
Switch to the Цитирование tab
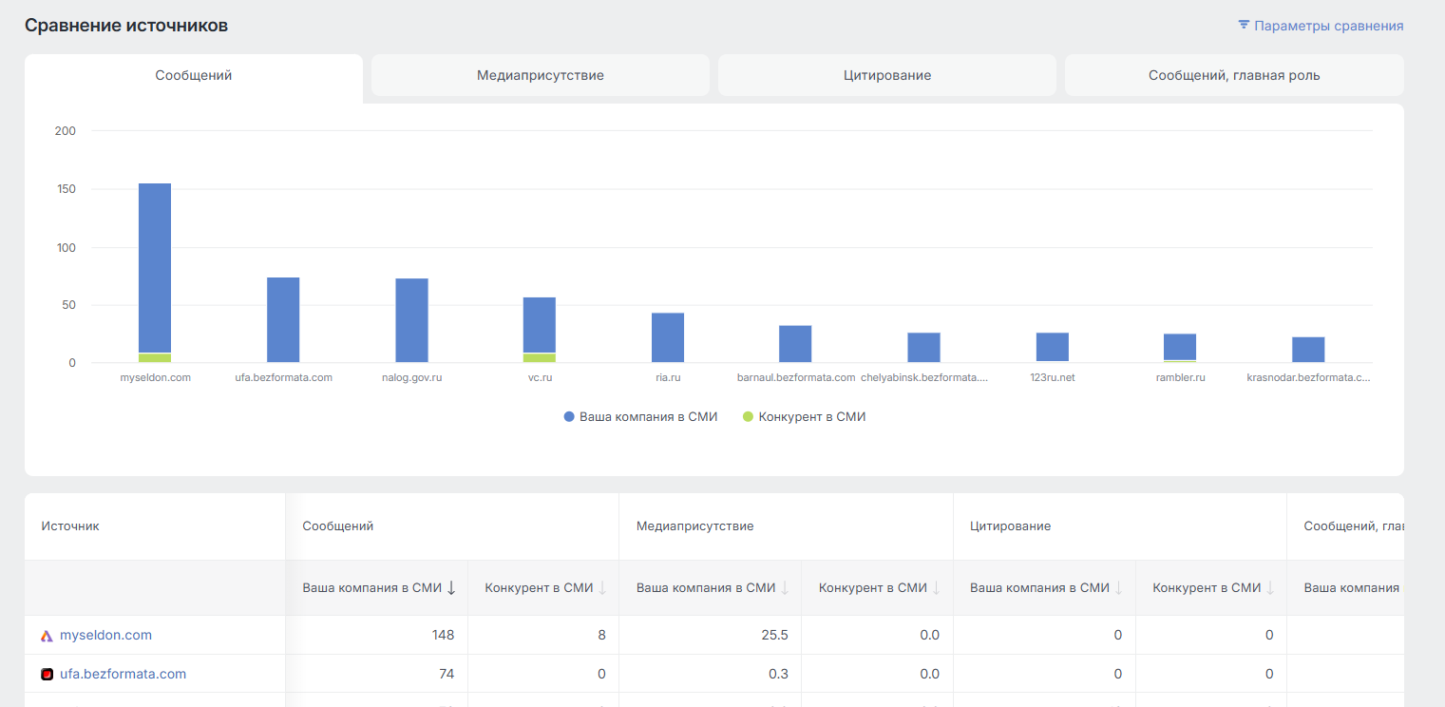[x=887, y=75]
